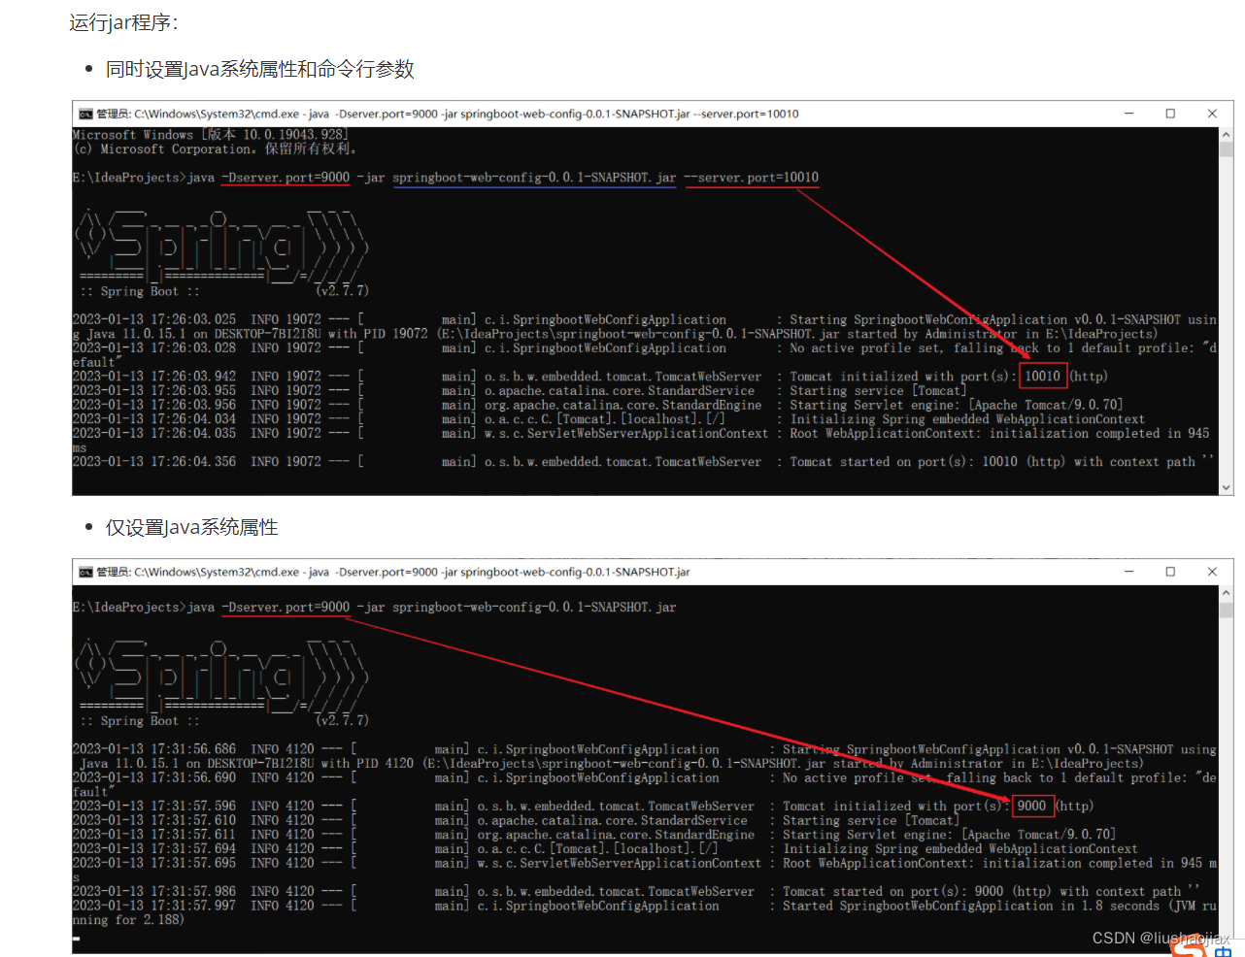Close the second cmd window below
Viewport: 1245px width, 957px height.
pyautogui.click(x=1212, y=572)
